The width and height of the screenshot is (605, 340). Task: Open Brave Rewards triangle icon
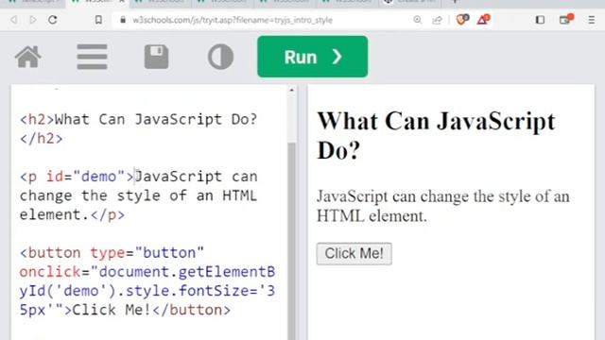(483, 19)
